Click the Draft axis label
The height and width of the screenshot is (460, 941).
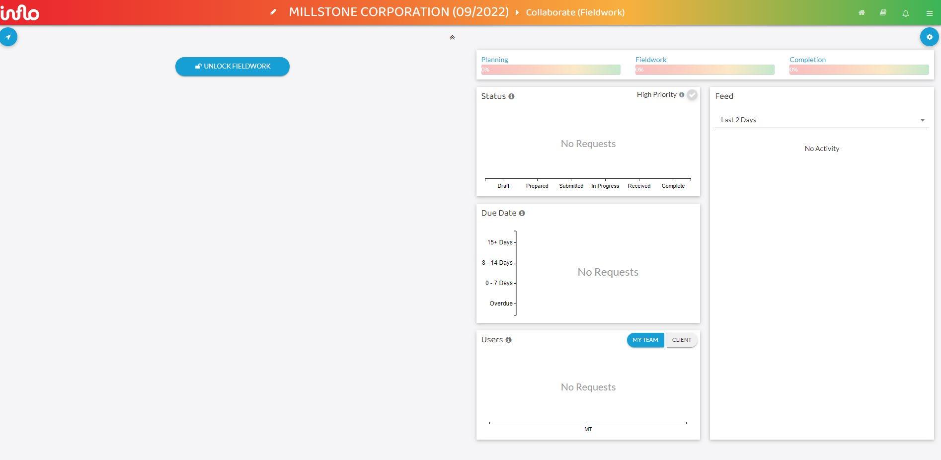(503, 186)
